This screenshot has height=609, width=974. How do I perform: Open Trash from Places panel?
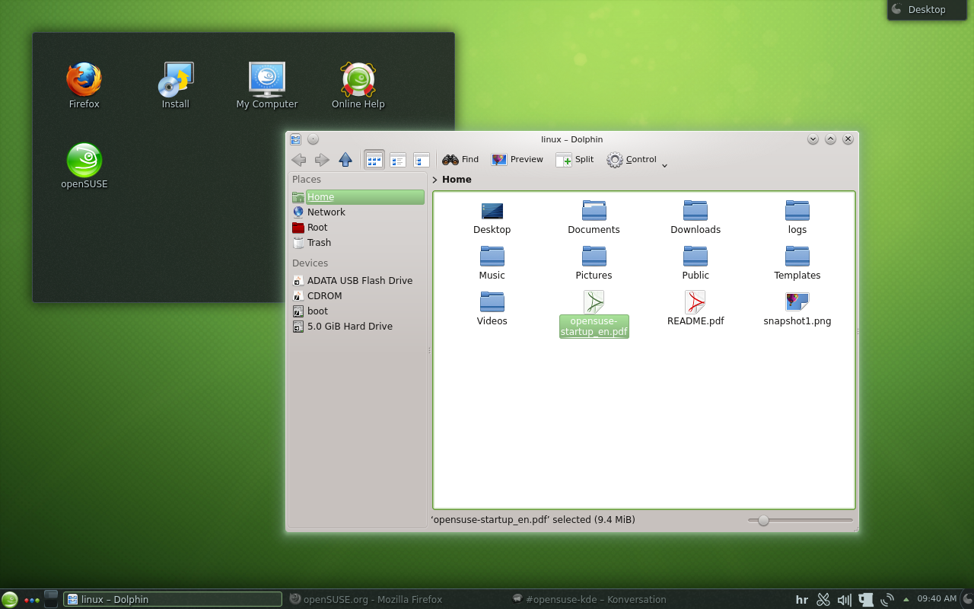(x=319, y=243)
